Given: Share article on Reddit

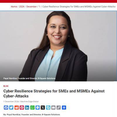Looking at the screenshot, I should tap(17, 108).
